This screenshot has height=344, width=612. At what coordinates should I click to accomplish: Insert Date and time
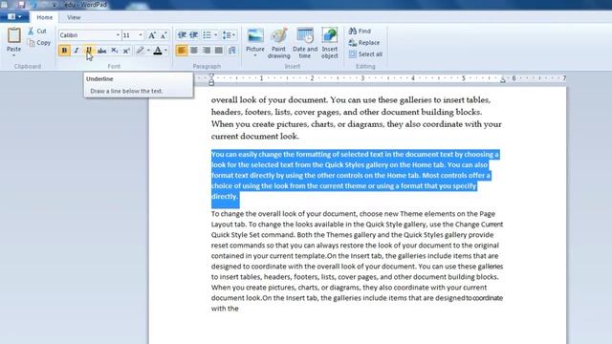point(305,43)
